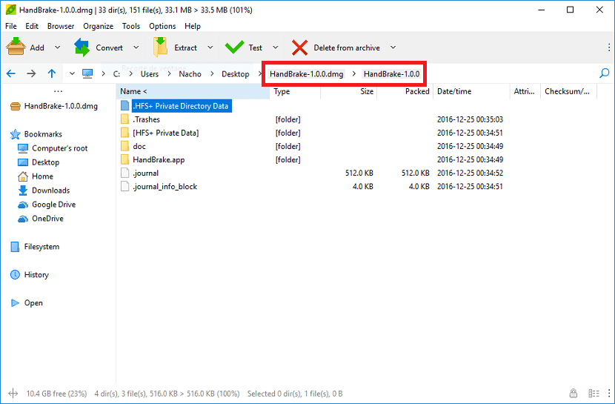This screenshot has width=615, height=404.
Task: Sort by the Size column header
Action: tap(348, 91)
